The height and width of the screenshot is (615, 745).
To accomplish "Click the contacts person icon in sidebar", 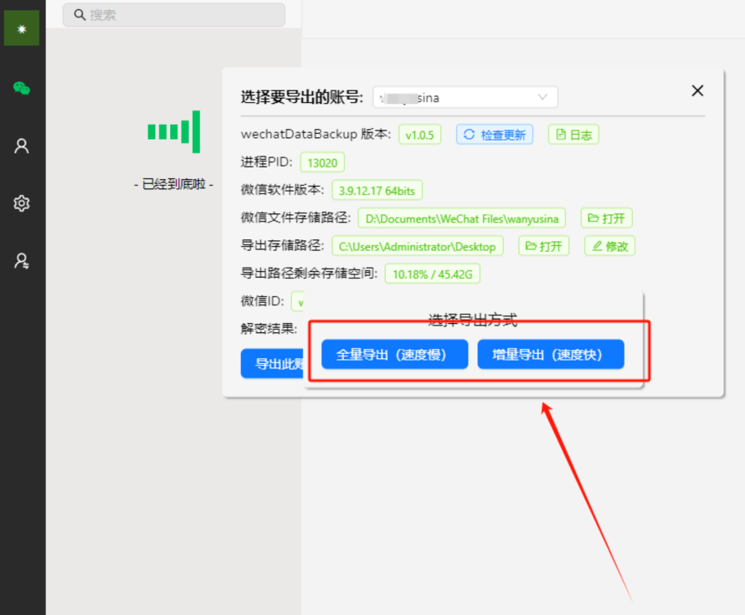I will 22,146.
